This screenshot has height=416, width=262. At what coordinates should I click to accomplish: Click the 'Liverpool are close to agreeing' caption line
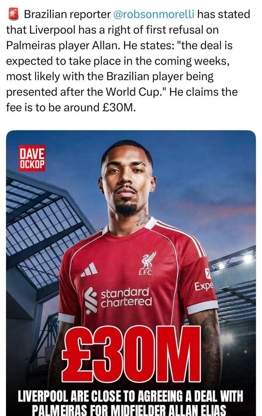130,397
